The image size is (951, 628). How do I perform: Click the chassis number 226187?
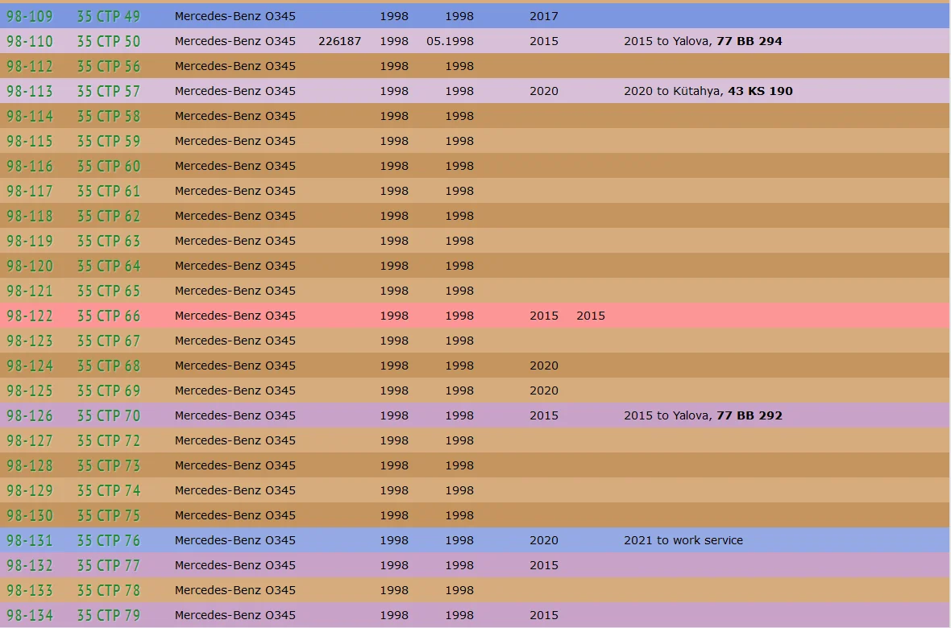(x=339, y=41)
